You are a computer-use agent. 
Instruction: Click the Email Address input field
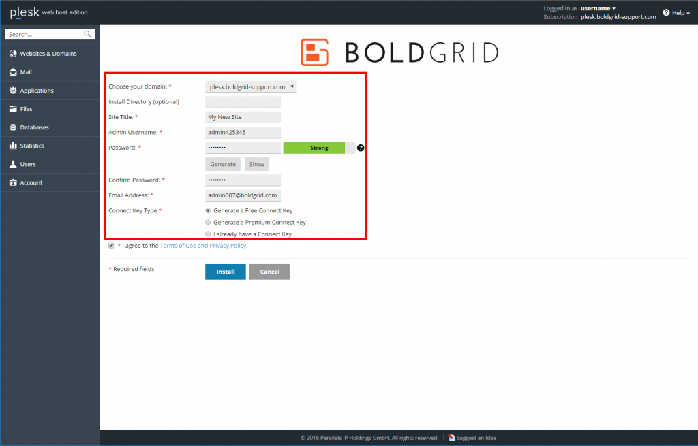point(243,195)
